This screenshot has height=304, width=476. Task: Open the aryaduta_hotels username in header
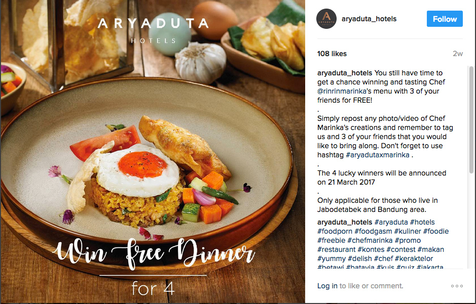[369, 19]
